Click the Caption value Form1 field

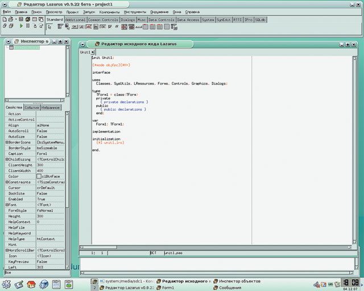point(50,154)
